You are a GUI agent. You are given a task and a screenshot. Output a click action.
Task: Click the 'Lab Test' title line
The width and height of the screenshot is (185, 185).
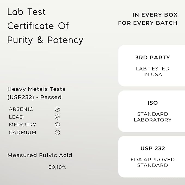[x=27, y=12]
